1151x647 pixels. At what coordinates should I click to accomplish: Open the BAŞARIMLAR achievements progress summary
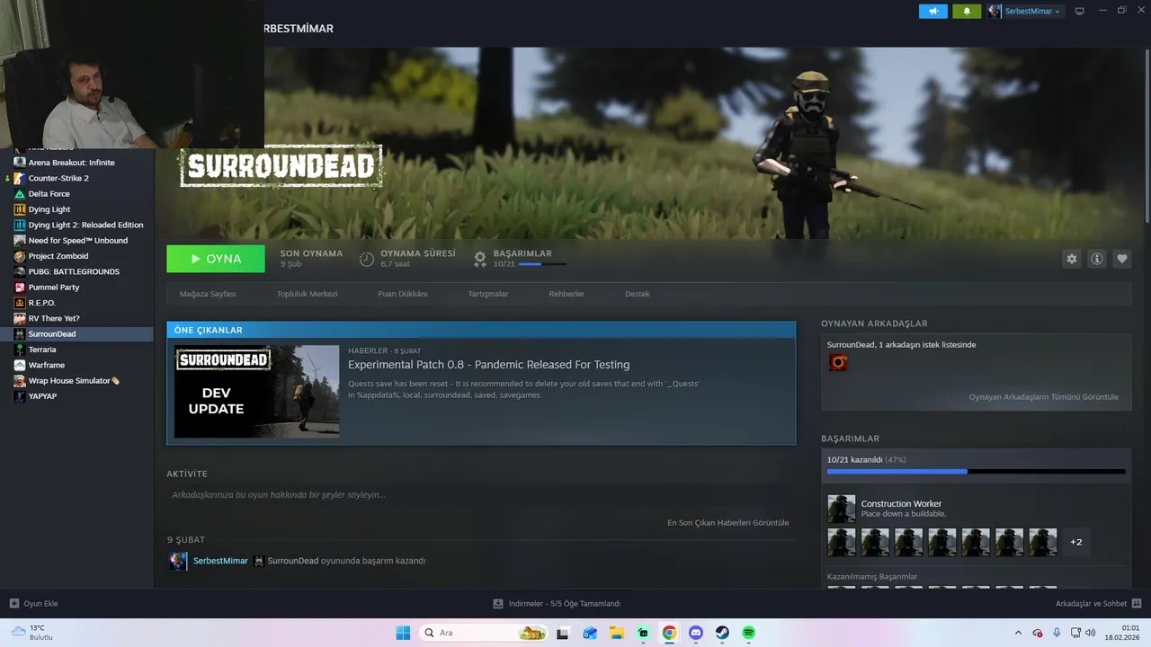click(521, 259)
